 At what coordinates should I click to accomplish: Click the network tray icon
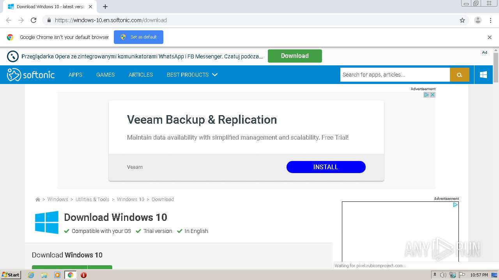click(453, 275)
